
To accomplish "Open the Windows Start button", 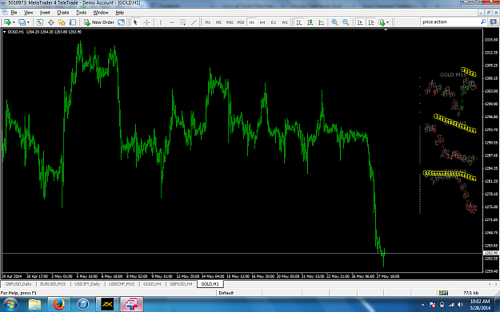I will pyautogui.click(x=10, y=305).
